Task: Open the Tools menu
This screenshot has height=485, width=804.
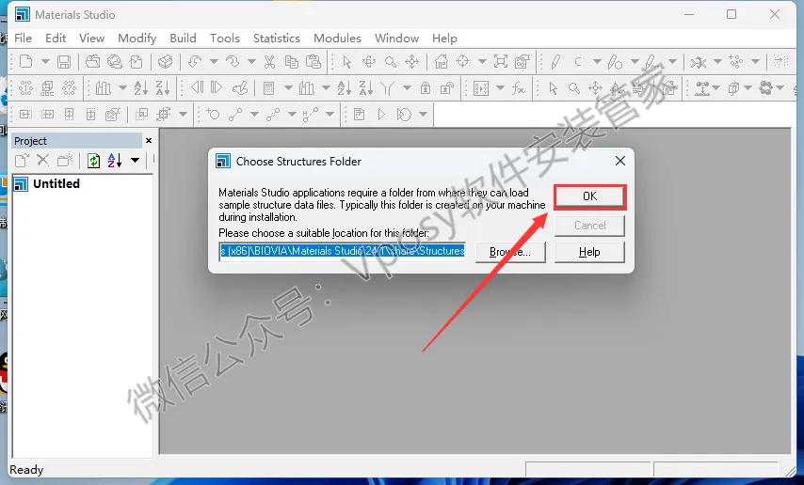Action: (x=225, y=39)
